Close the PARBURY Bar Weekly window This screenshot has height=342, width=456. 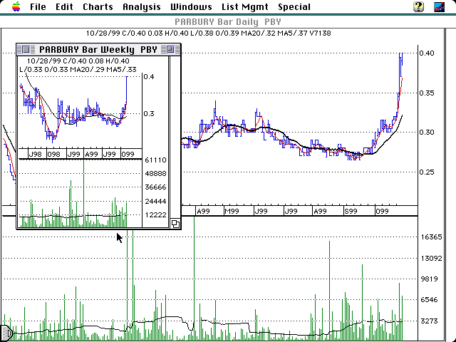[26, 49]
